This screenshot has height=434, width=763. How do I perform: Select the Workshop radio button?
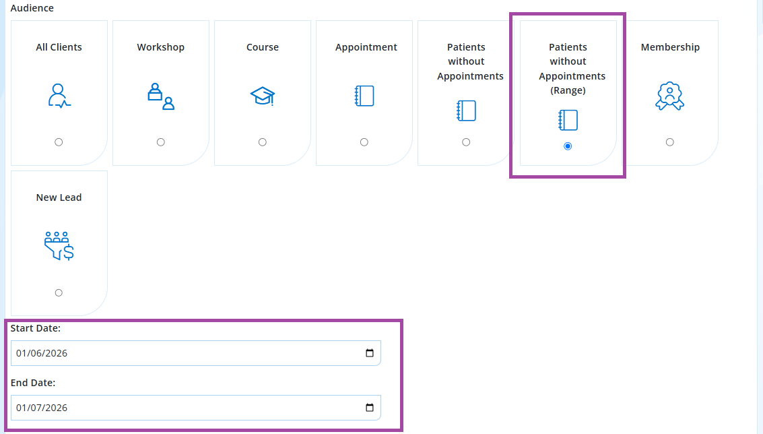(160, 142)
